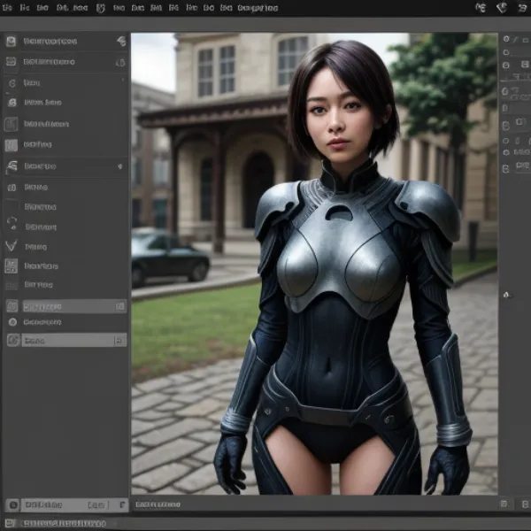Click the first icon in top-right corner
Screen dimensions: 531x531
coord(481,8)
